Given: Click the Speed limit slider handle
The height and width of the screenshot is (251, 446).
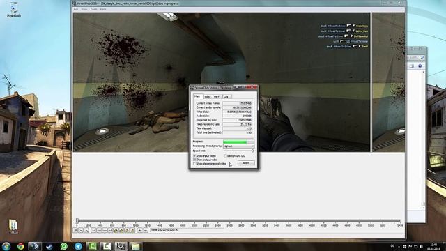Looking at the screenshot, I should point(252,151).
